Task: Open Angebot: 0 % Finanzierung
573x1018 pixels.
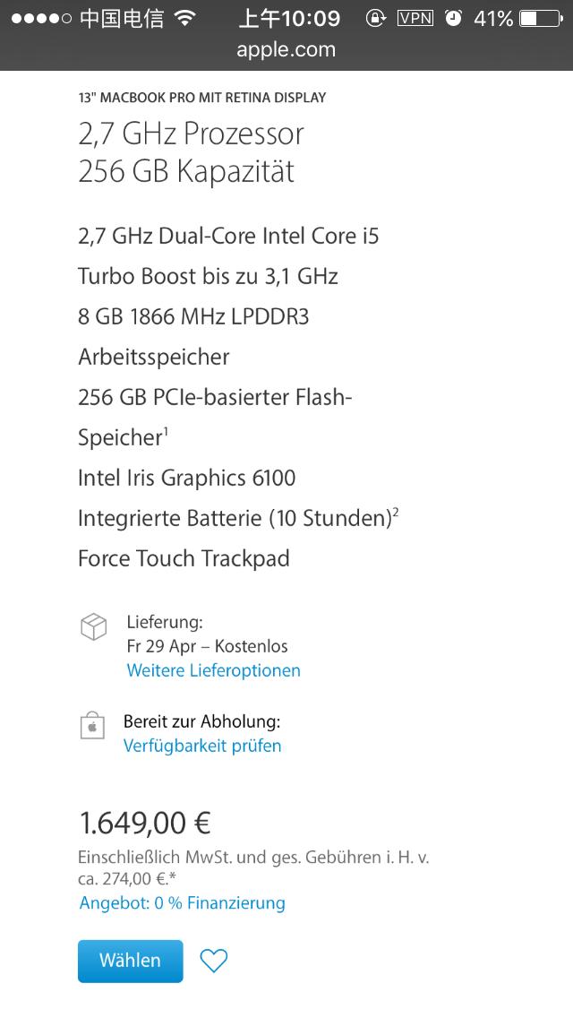Action: tap(181, 903)
